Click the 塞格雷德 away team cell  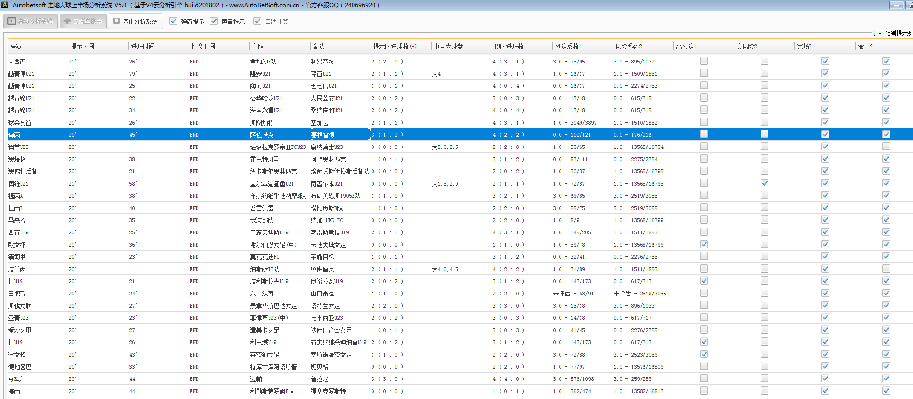(x=323, y=135)
